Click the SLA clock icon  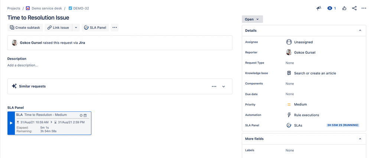(81, 115)
